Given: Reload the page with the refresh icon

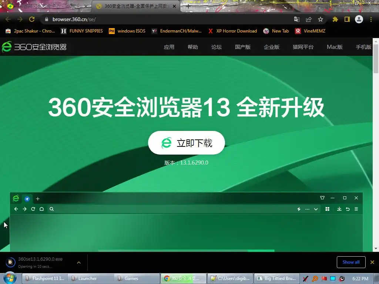Looking at the screenshot, I should pyautogui.click(x=32, y=19).
